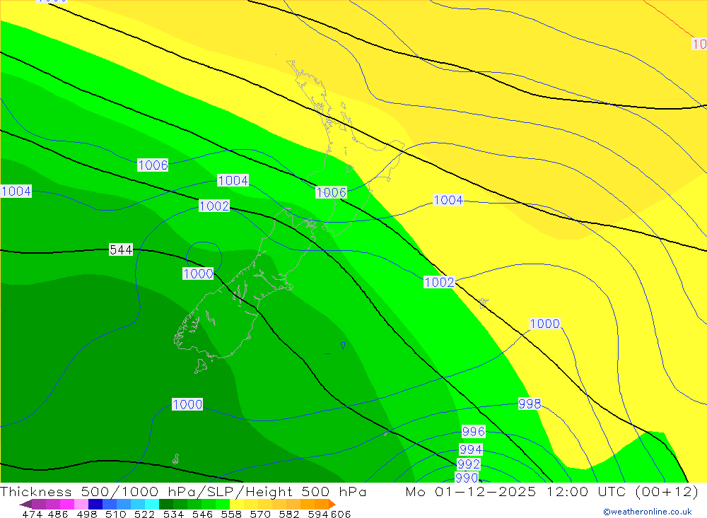Image resolution: width=707 pixels, height=518 pixels.
Task: Click the 606 legend scale value
Action: (341, 514)
